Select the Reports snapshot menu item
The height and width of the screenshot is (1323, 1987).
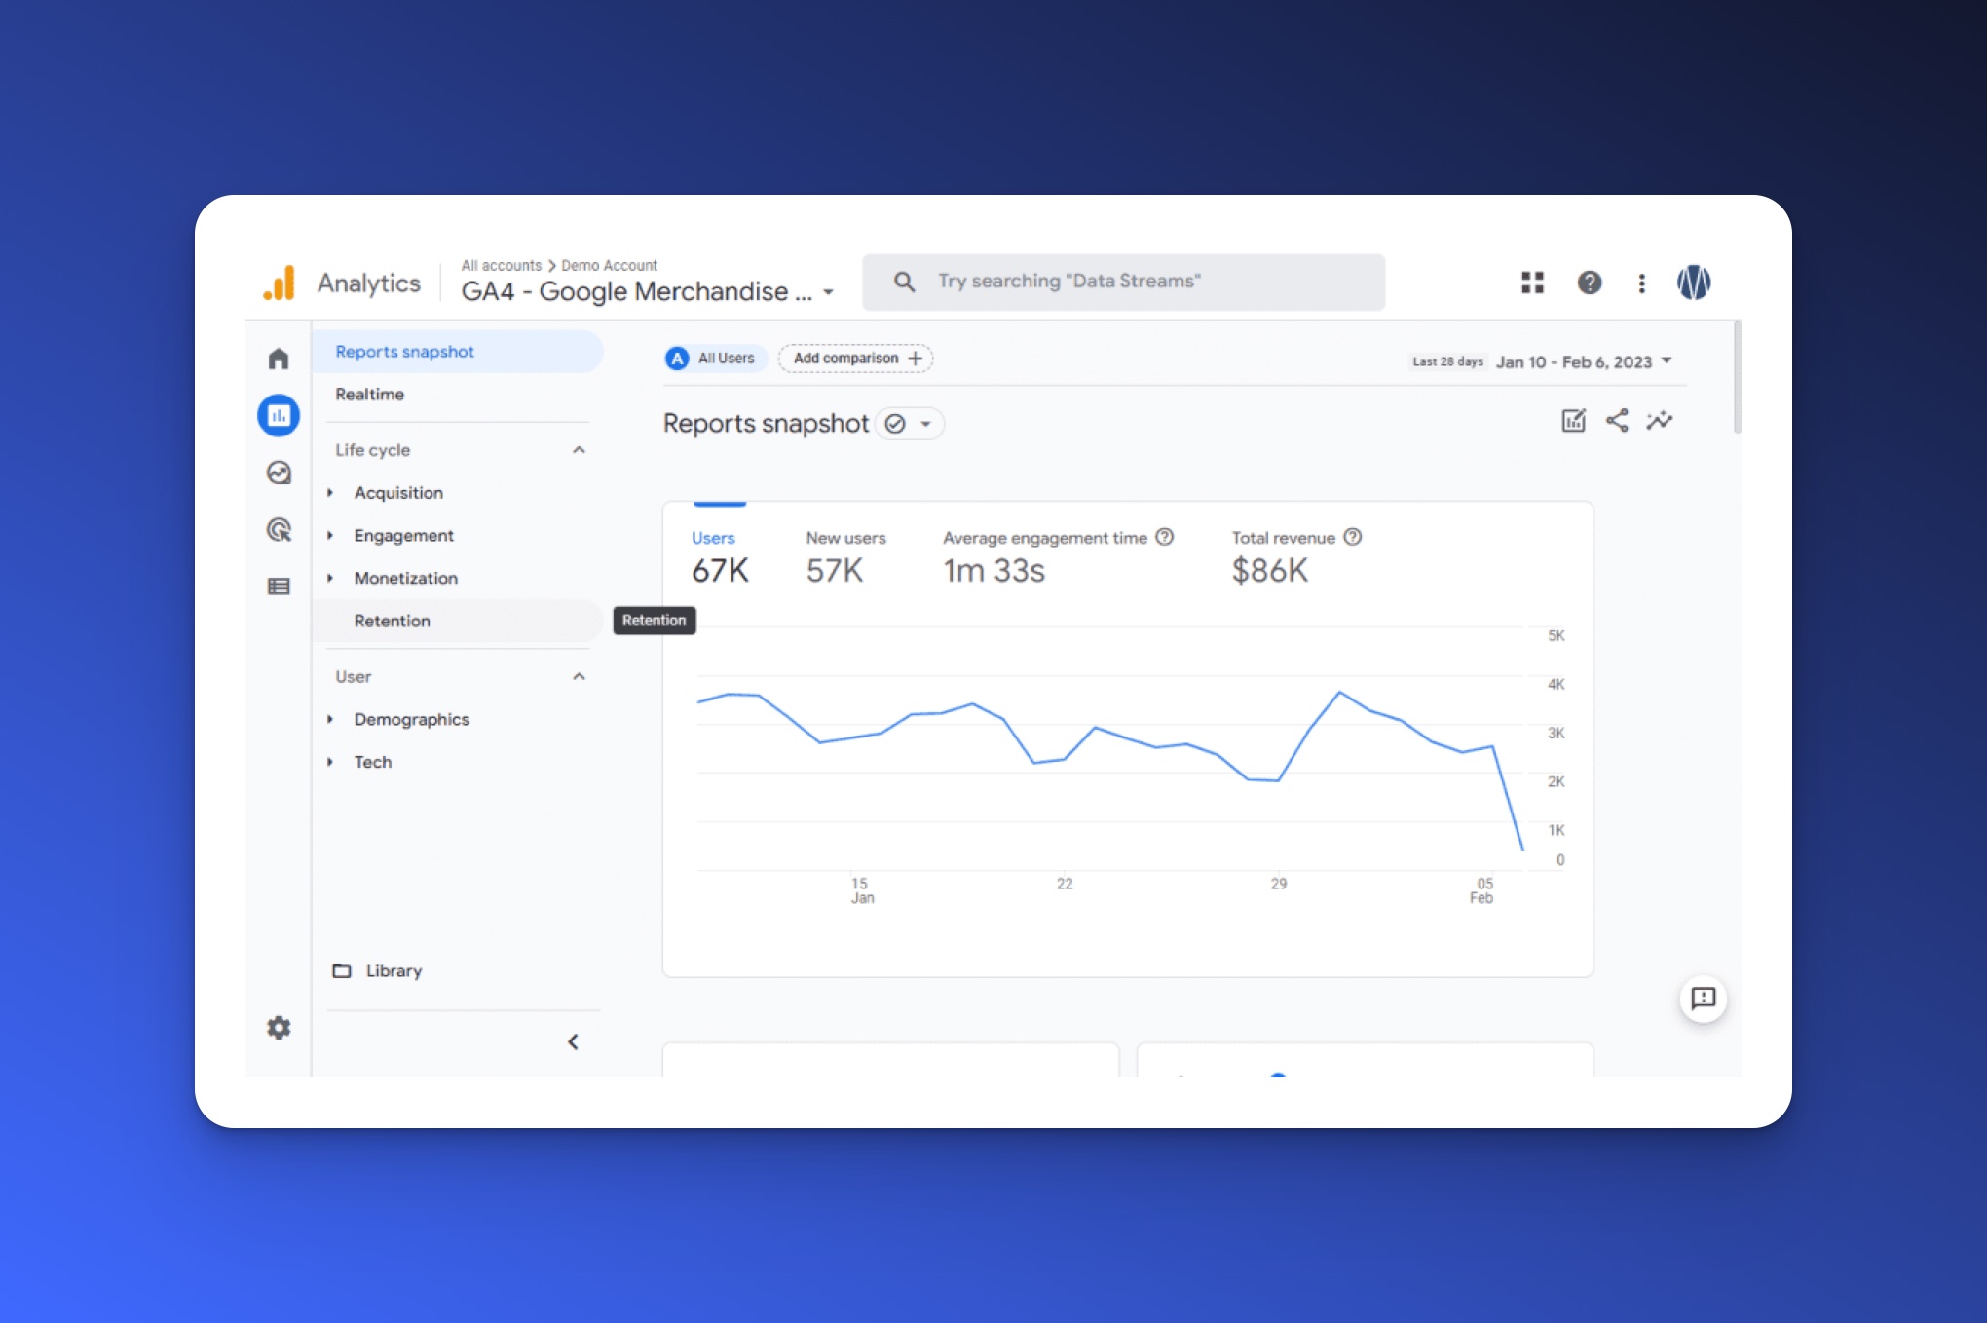tap(405, 351)
